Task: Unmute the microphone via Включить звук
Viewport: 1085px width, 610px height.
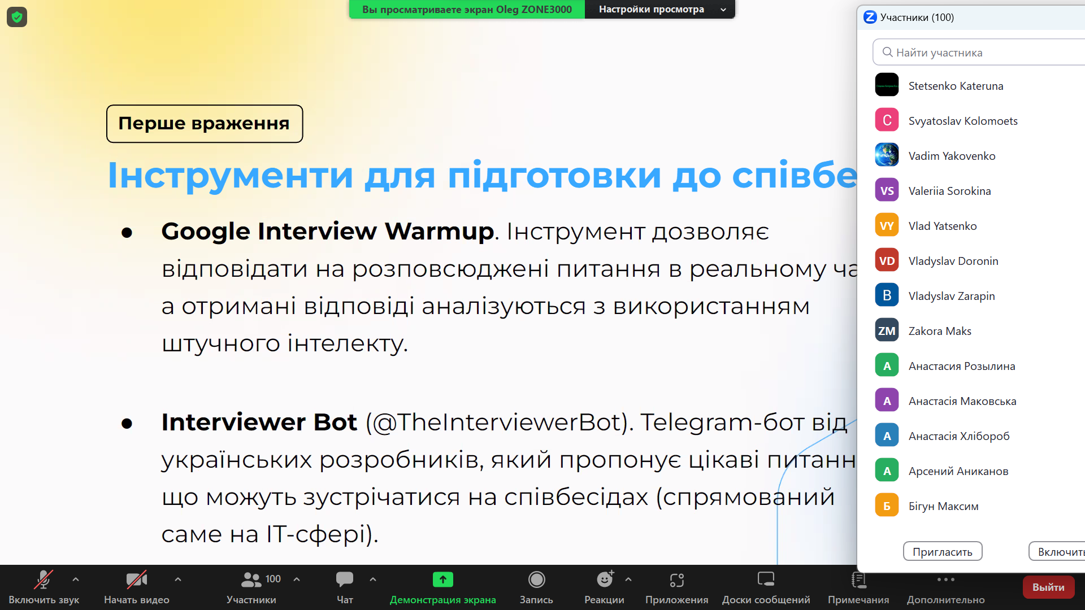Action: pyautogui.click(x=44, y=587)
